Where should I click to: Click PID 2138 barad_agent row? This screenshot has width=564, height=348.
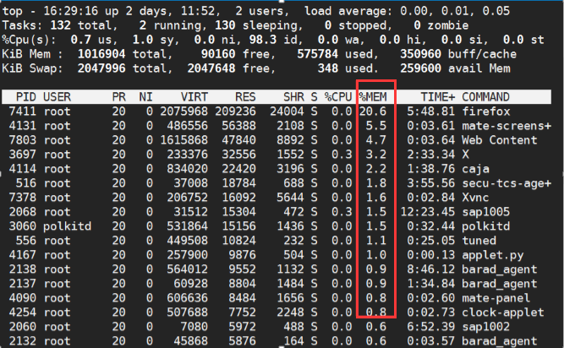pyautogui.click(x=277, y=269)
